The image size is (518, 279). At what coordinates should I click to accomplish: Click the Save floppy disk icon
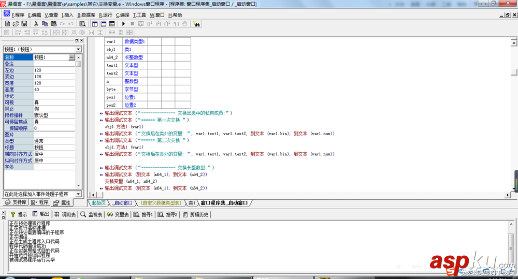(x=24, y=24)
